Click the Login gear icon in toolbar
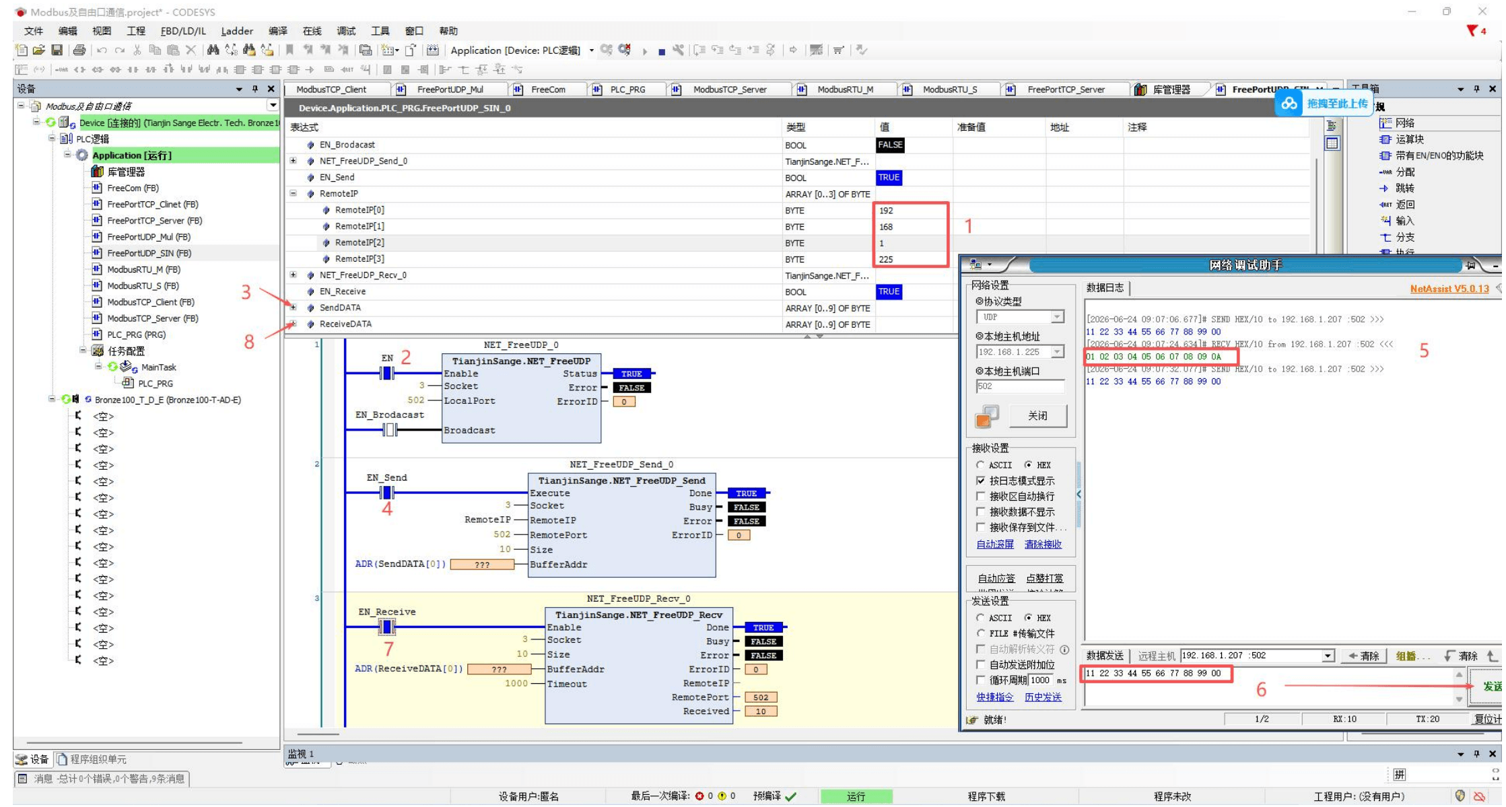Image resolution: width=1506 pixels, height=807 pixels. pyautogui.click(x=607, y=50)
